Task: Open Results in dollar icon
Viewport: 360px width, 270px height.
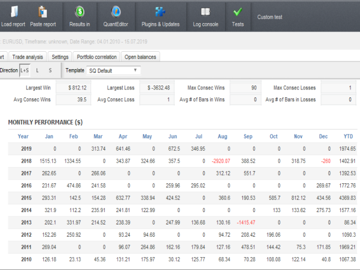Action: coord(80,12)
